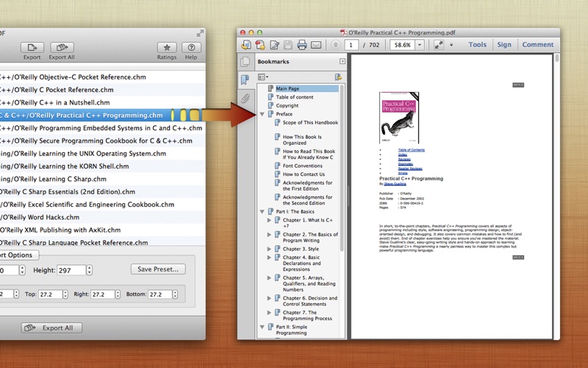Select Font Conventions bookmark

click(x=302, y=166)
